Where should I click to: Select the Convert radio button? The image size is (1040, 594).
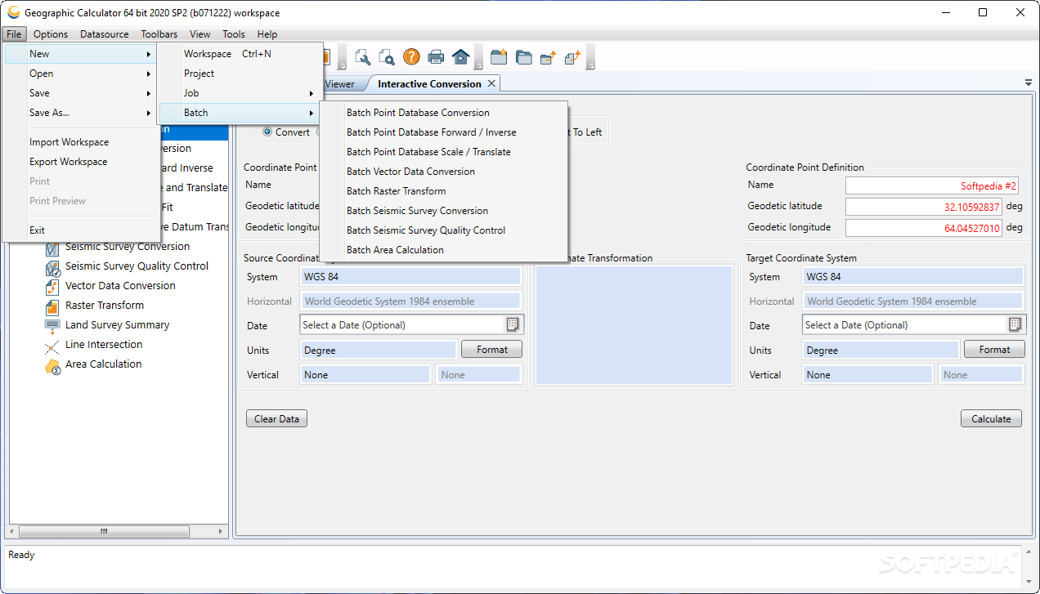click(x=267, y=132)
